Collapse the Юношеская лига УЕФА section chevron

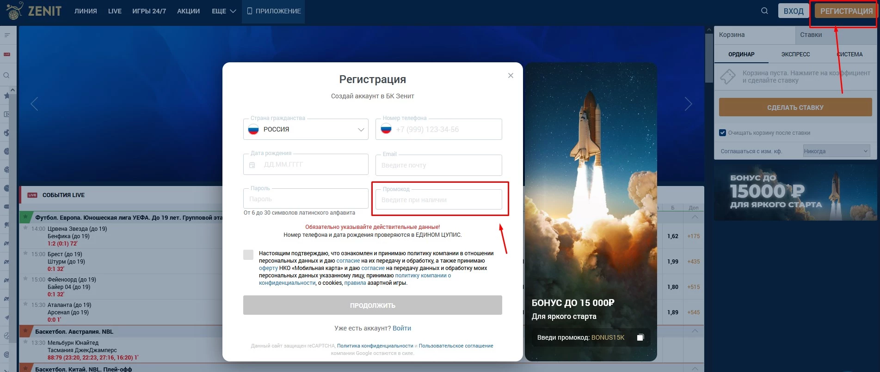[x=695, y=217]
